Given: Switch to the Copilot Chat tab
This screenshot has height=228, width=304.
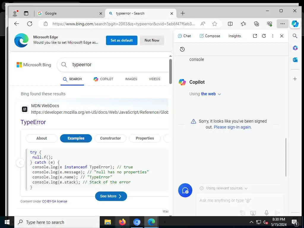Looking at the screenshot, I should click(x=184, y=36).
